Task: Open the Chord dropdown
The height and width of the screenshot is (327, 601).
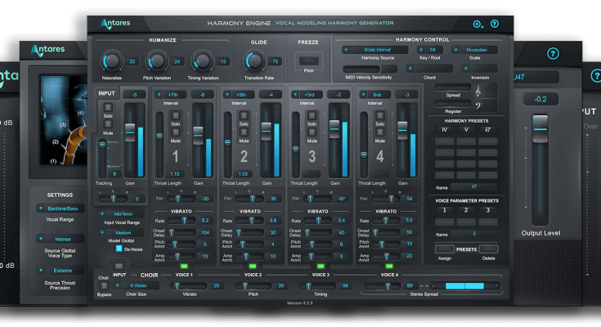Action: coord(429,69)
